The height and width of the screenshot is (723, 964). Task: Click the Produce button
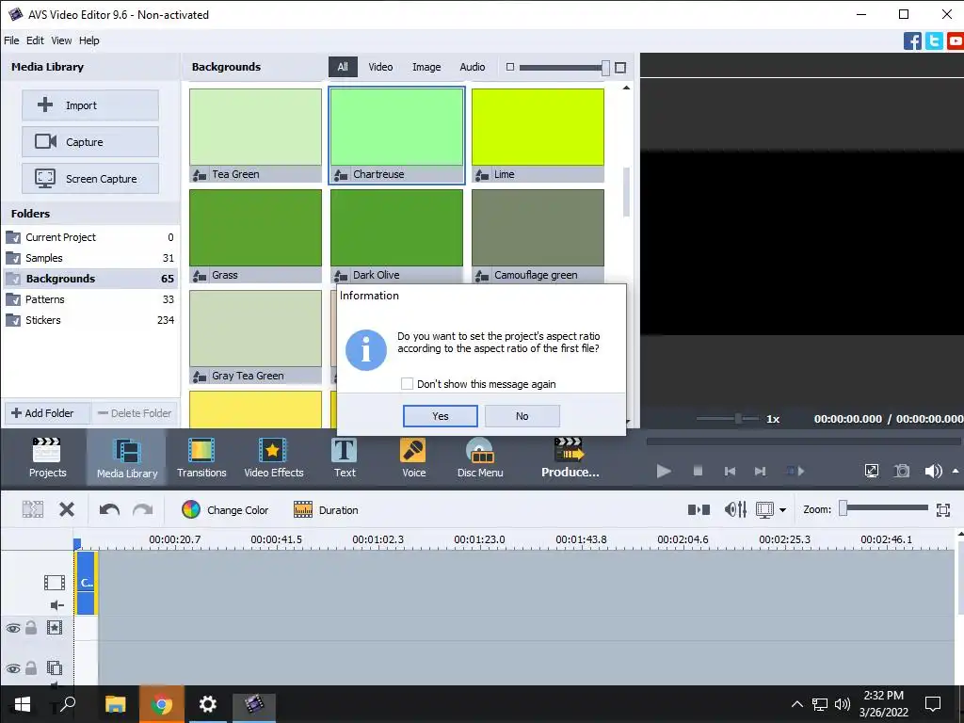click(x=570, y=458)
